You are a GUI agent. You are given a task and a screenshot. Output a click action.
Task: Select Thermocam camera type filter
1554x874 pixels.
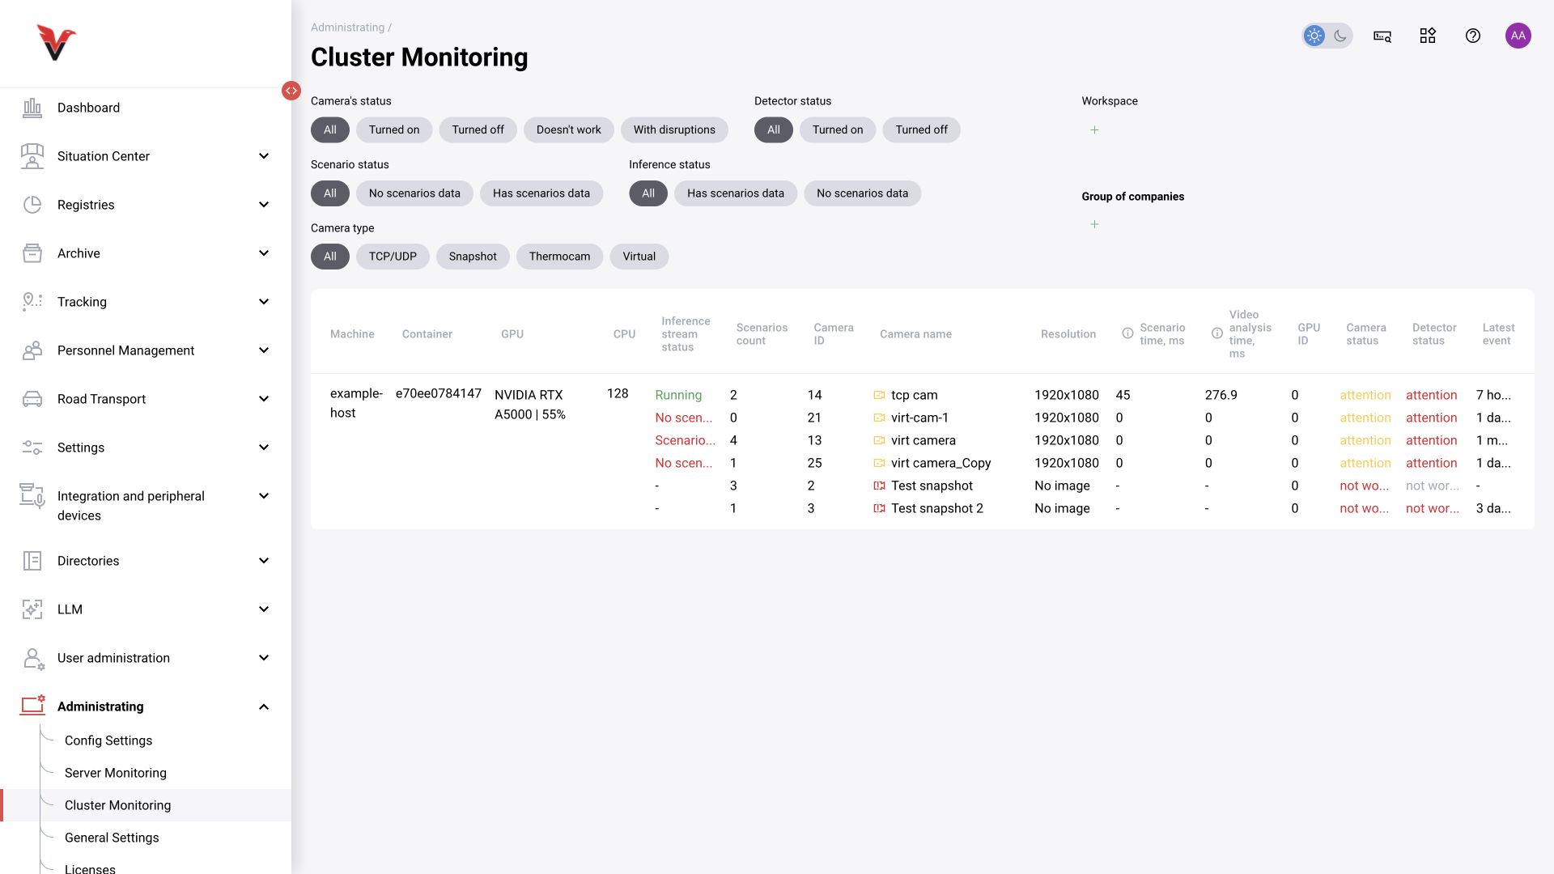(559, 257)
